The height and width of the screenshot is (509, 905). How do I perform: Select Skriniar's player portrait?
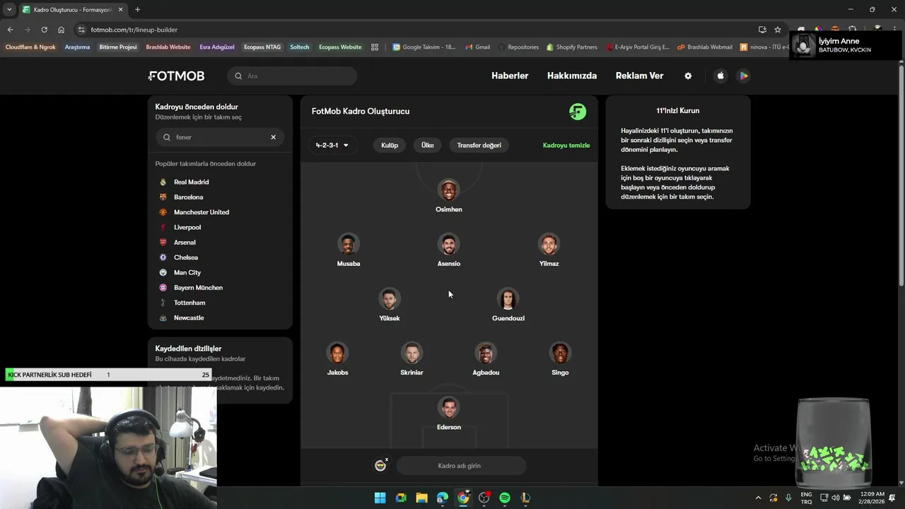pyautogui.click(x=411, y=353)
